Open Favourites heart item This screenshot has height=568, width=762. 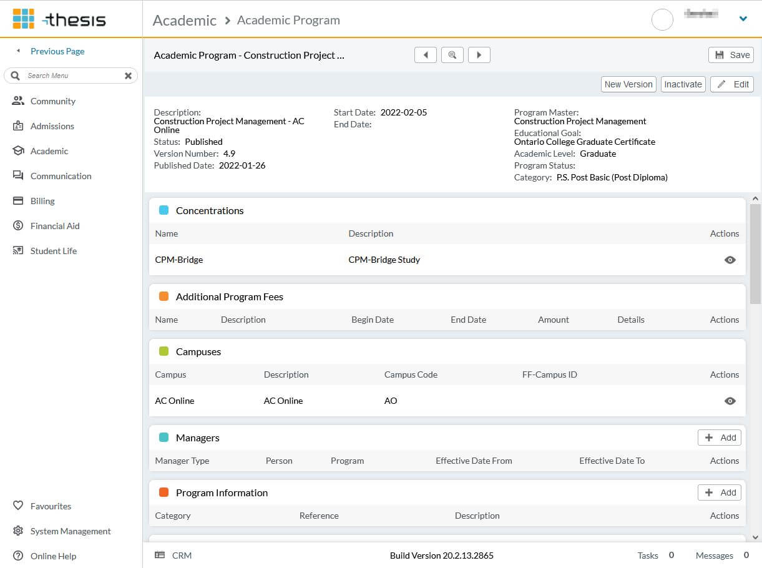coord(51,506)
